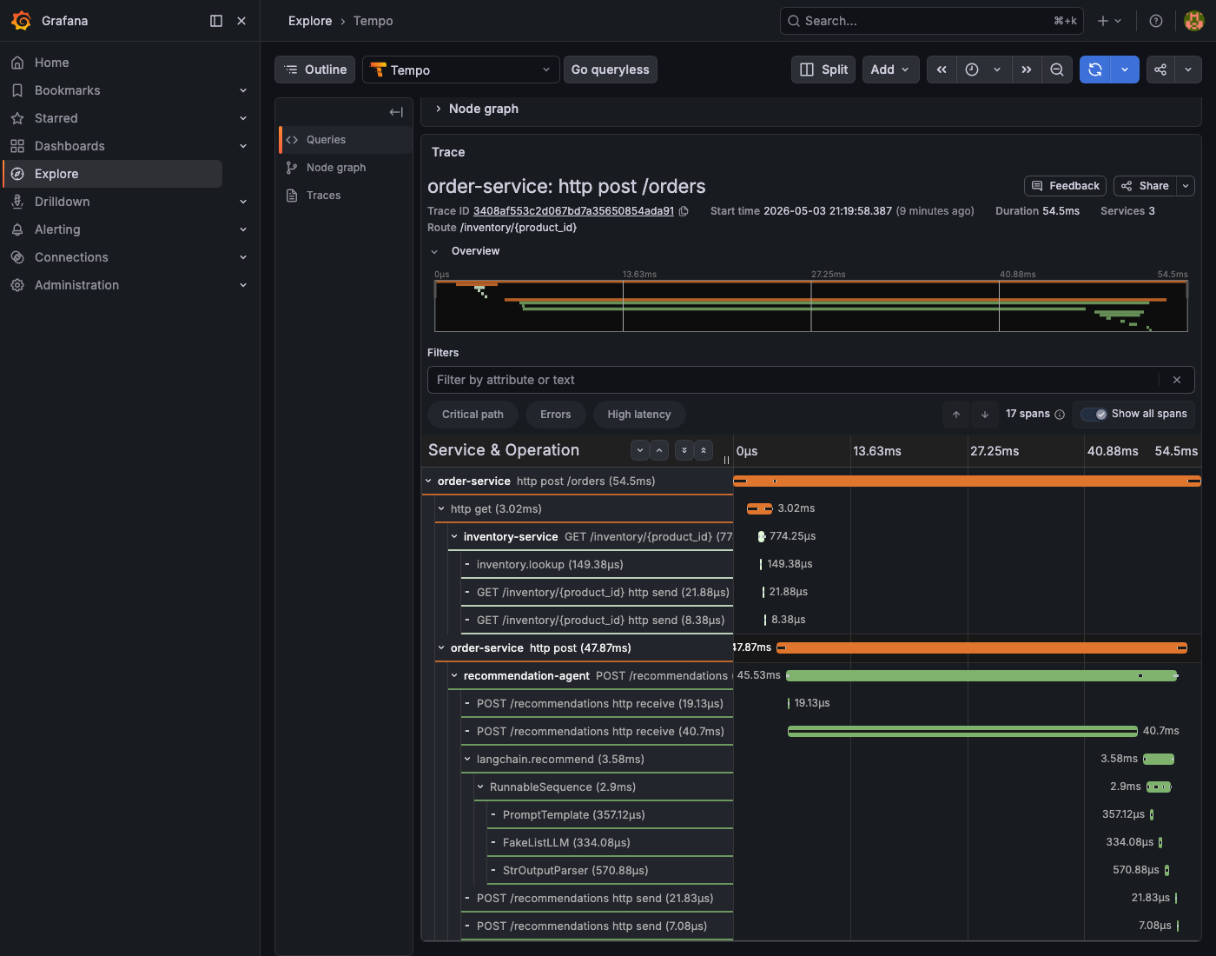Toggle the Critical path filter

click(x=473, y=415)
